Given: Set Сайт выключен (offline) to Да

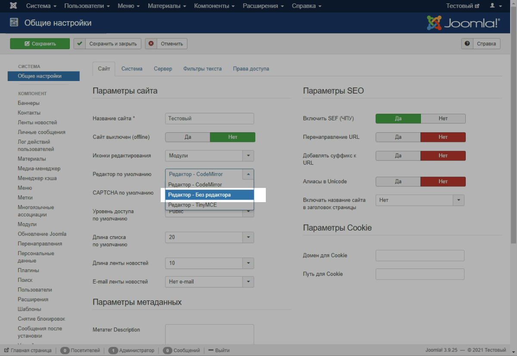Looking at the screenshot, I should pos(188,137).
